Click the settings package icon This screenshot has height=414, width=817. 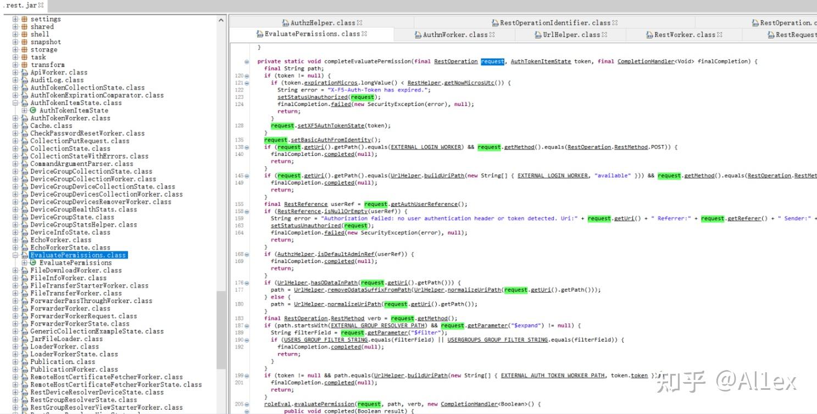25,19
